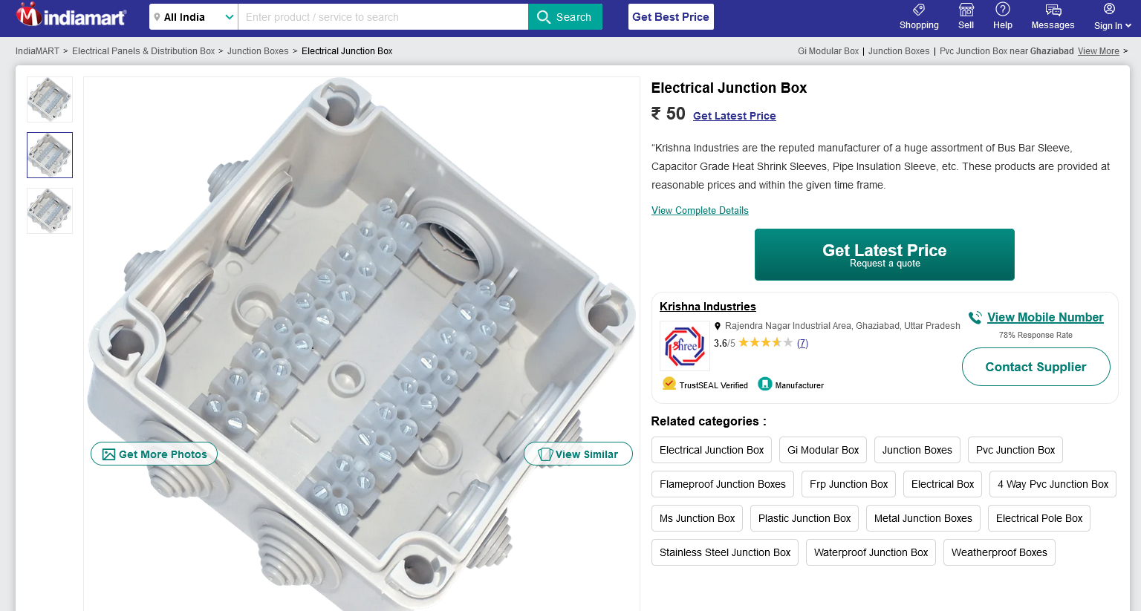Open the Shopping icon in header
Image resolution: width=1141 pixels, height=611 pixels.
919,10
